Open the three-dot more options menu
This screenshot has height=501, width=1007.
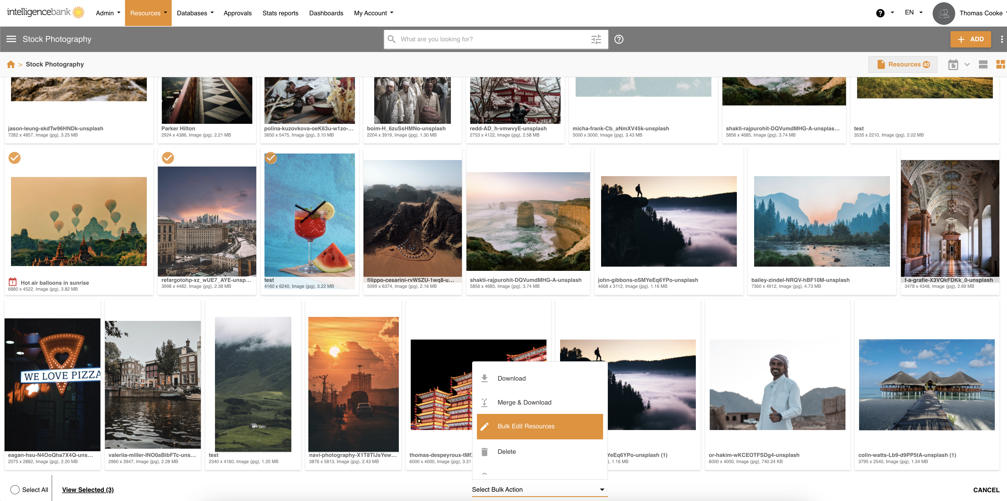tap(1002, 39)
